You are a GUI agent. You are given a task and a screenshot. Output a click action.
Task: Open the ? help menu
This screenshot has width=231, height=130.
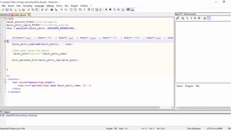pyautogui.click(x=91, y=6)
